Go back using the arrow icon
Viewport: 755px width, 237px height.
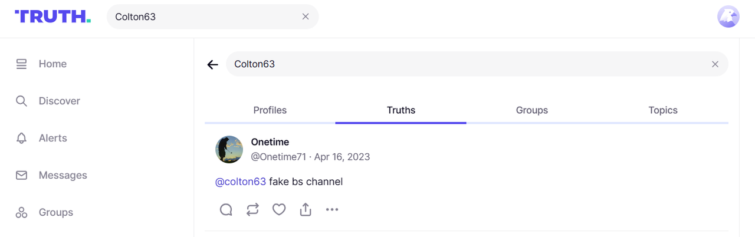click(213, 64)
